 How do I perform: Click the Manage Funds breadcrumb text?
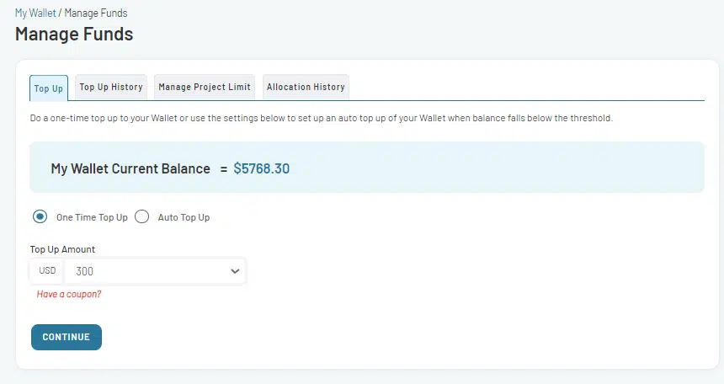click(96, 13)
